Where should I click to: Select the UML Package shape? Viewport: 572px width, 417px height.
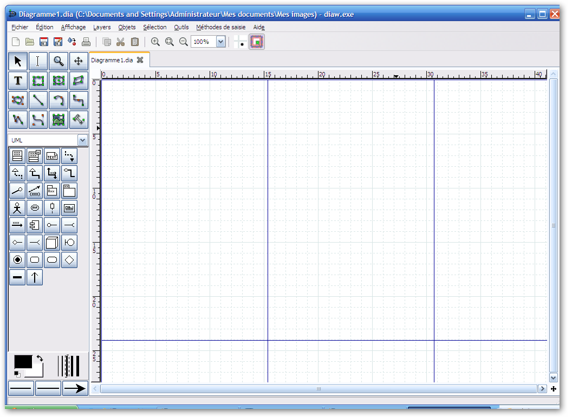coord(52,191)
